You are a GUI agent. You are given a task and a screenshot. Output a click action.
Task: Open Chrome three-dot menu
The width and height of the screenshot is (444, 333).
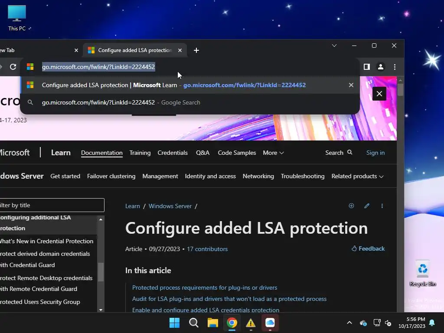tap(395, 67)
